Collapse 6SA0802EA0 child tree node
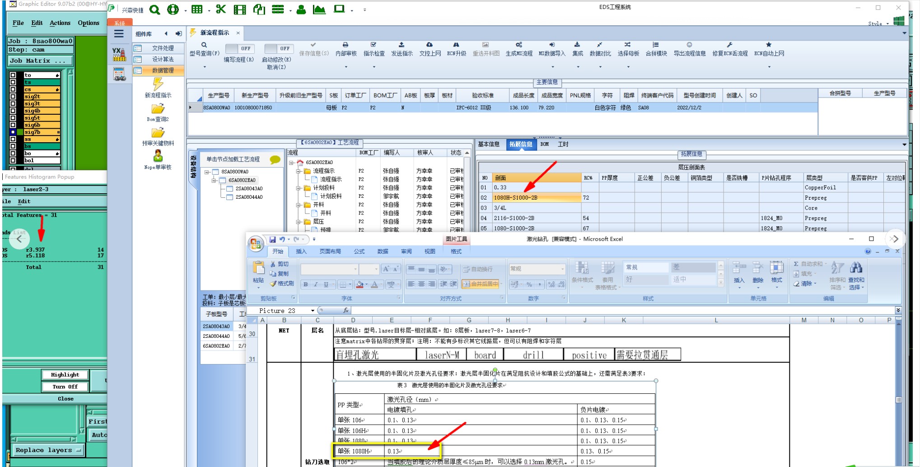This screenshot has height=467, width=920. pyautogui.click(x=214, y=180)
